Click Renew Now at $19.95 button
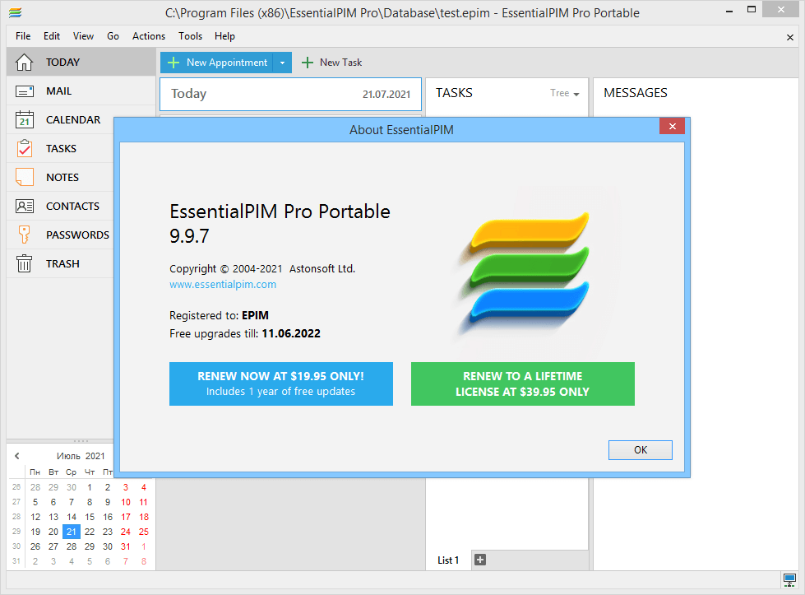The width and height of the screenshot is (805, 595). 281,383
